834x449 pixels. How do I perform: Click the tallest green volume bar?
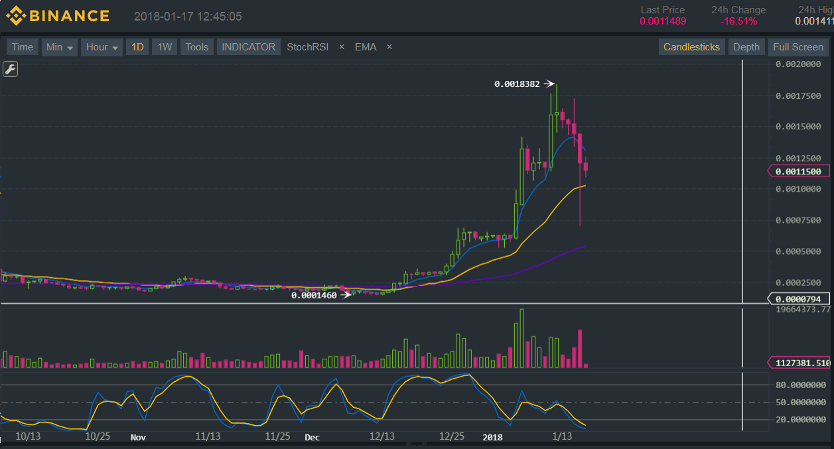(x=521, y=338)
